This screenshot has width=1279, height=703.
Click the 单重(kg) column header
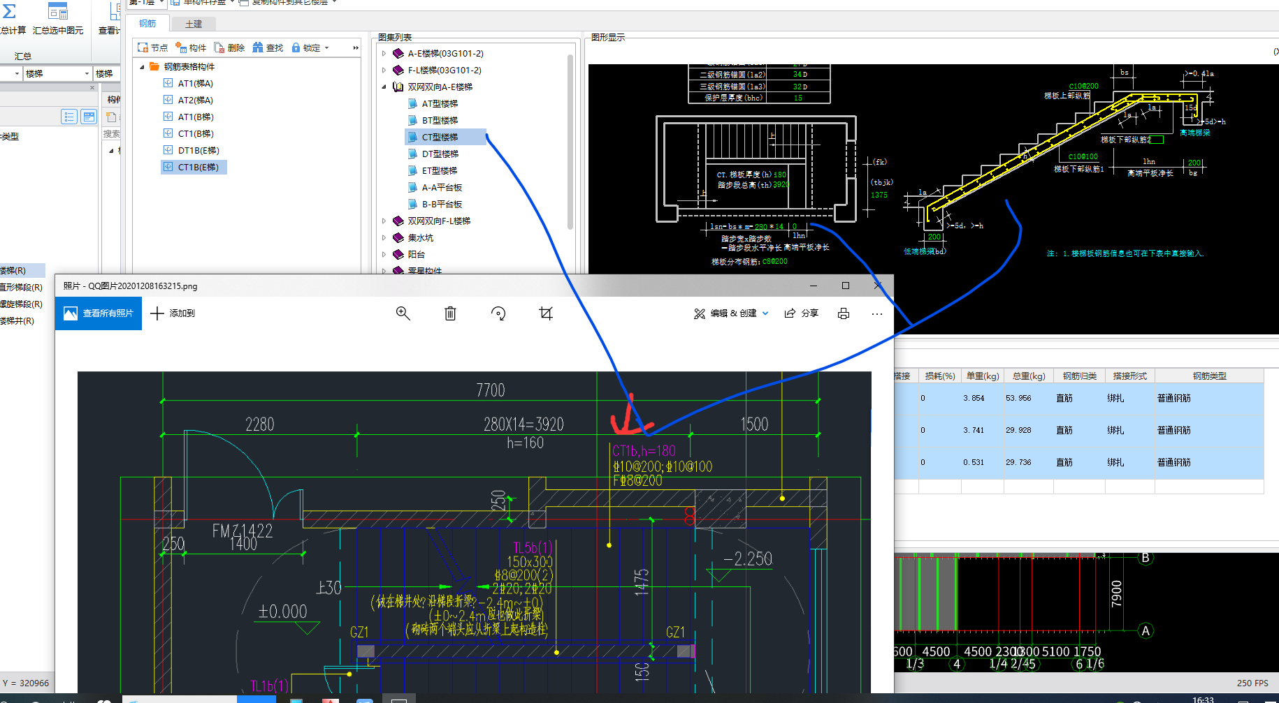pos(983,376)
